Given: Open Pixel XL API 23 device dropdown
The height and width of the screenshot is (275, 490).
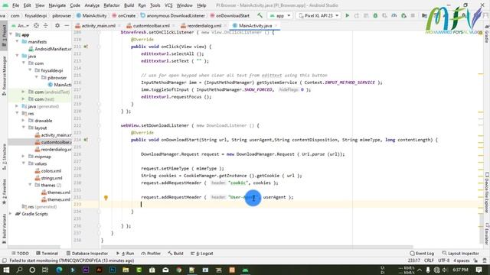Looking at the screenshot, I should click(318, 15).
